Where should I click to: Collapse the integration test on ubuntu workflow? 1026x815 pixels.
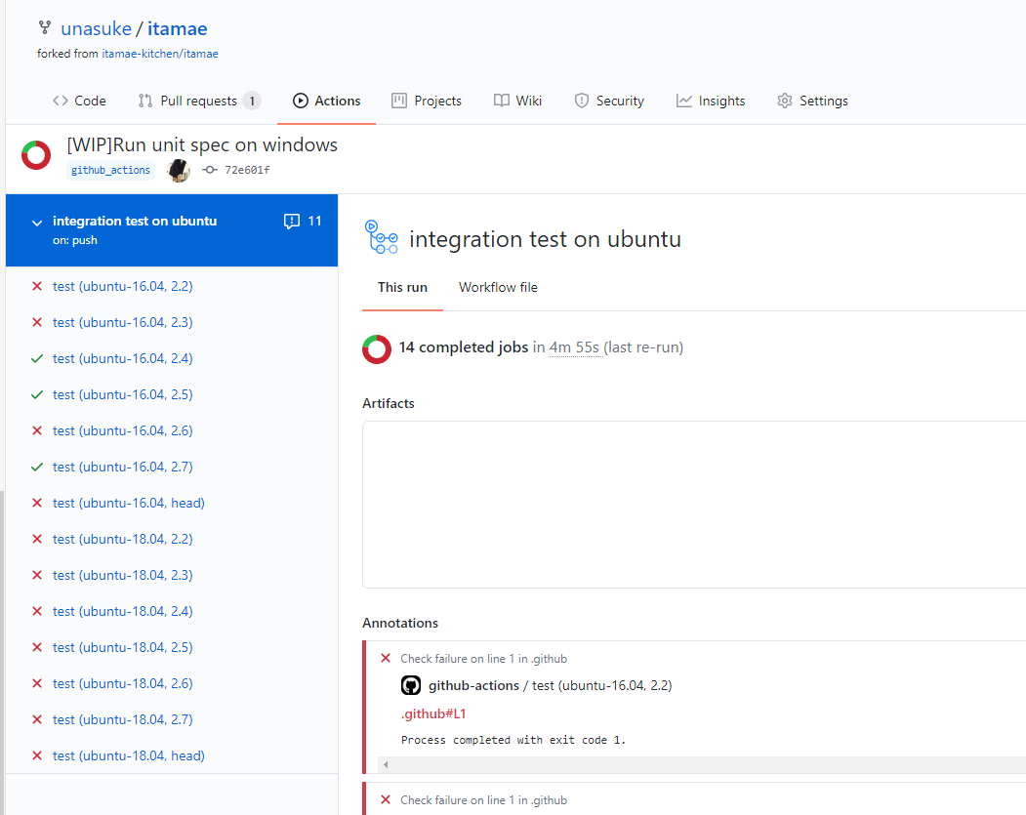37,224
